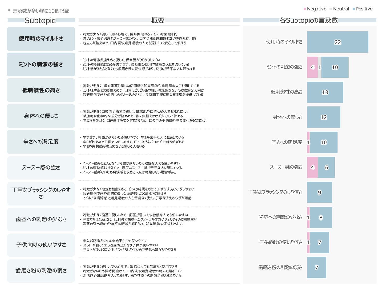The height and width of the screenshot is (290, 383).
Task: Open the 低刺激性の高さ subtopic box
Action: point(41,90)
